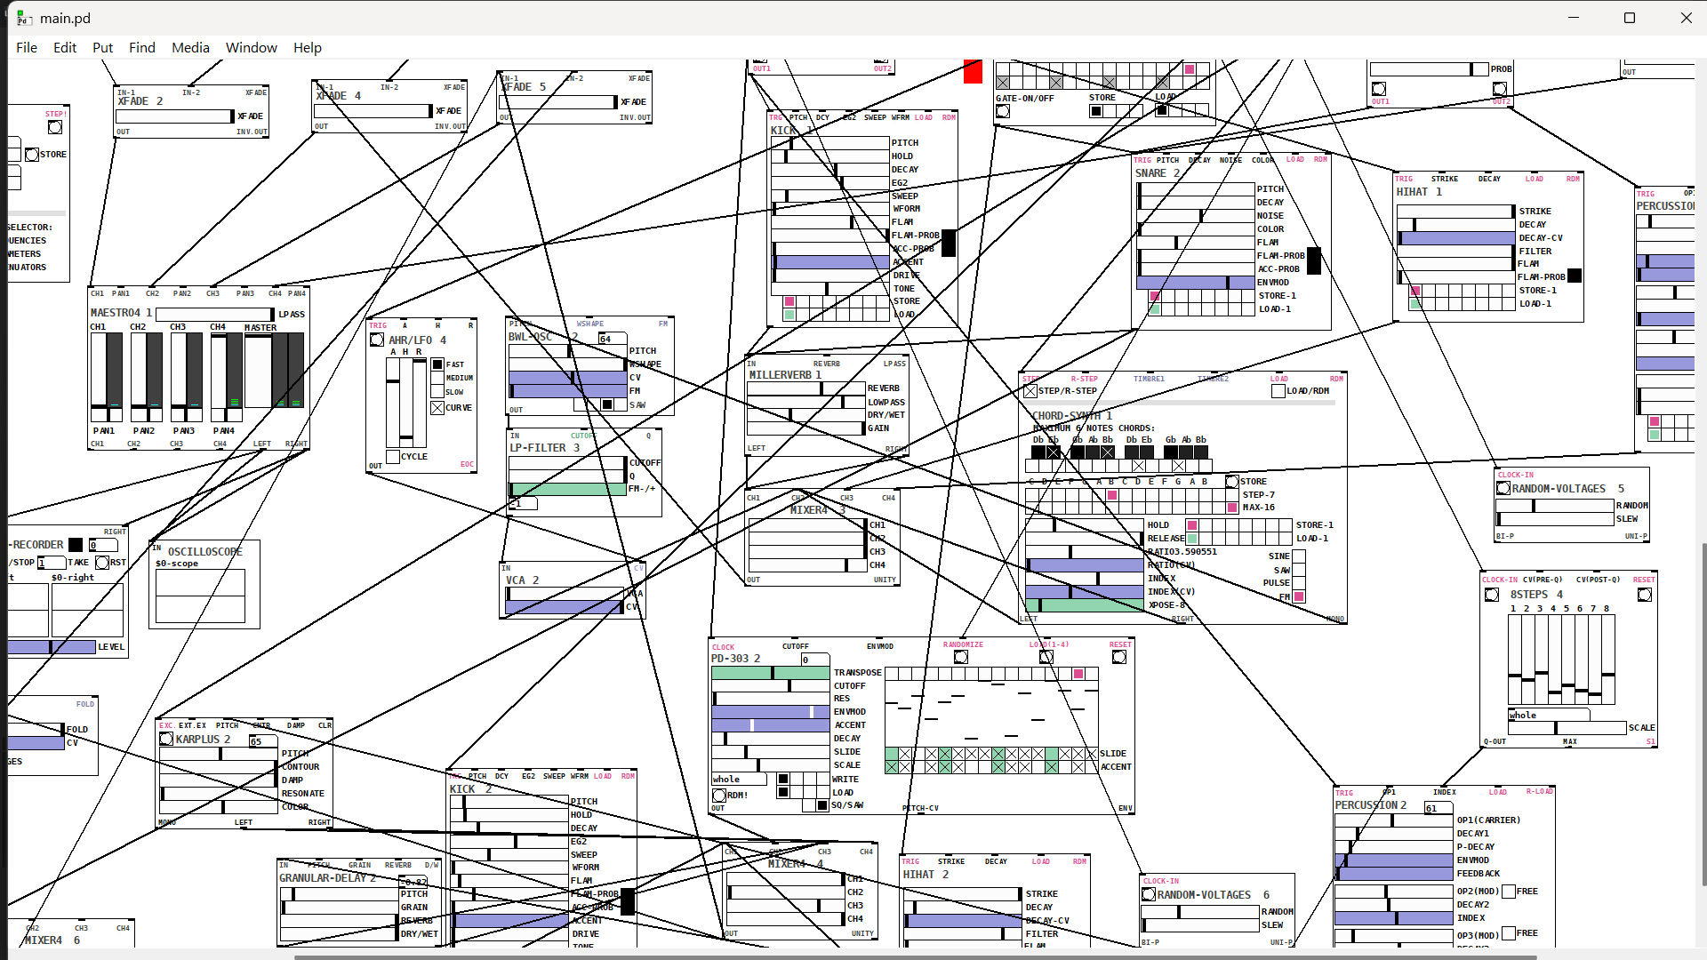Select first STORE-1 slot in CHORD-SYNTH
The width and height of the screenshot is (1707, 960).
tap(1192, 525)
